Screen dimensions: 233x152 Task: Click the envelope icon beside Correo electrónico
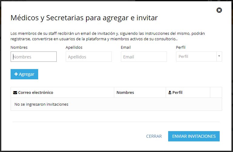[x=15, y=93]
